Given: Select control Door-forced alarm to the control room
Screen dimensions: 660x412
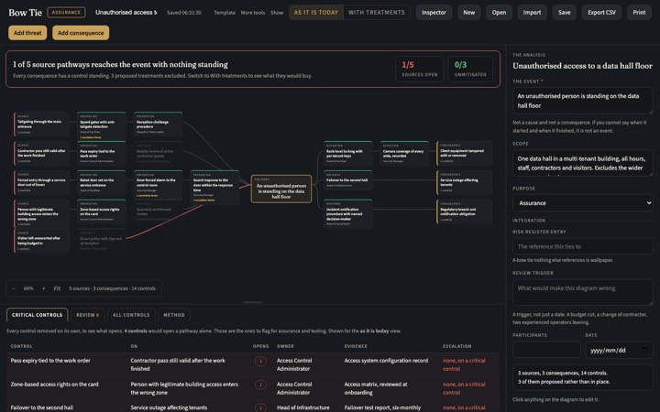Looking at the screenshot, I should (x=158, y=185).
